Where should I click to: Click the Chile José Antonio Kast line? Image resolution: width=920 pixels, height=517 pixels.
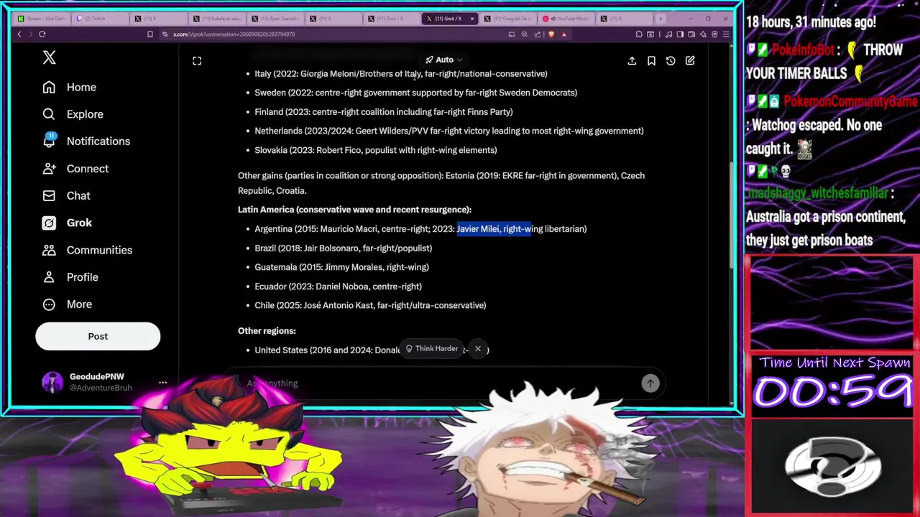(370, 306)
